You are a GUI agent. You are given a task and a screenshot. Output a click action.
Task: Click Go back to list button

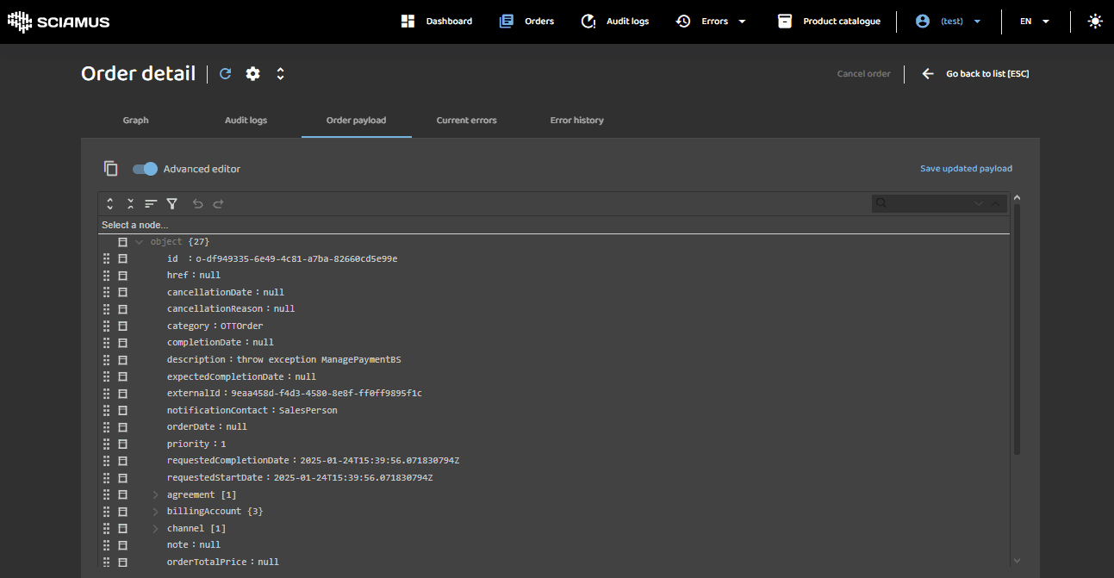pyautogui.click(x=976, y=74)
